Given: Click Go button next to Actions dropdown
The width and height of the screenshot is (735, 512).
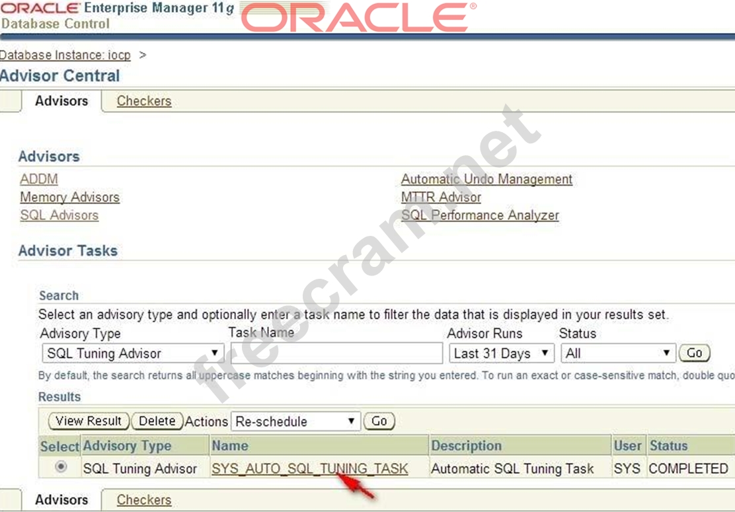Looking at the screenshot, I should click(379, 421).
